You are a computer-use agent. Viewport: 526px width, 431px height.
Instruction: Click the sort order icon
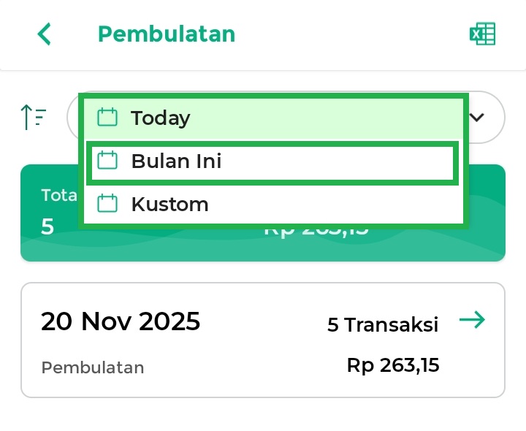coord(34,117)
